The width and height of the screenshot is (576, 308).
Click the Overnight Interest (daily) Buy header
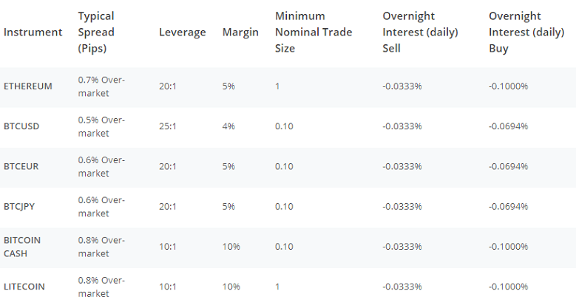(x=526, y=32)
